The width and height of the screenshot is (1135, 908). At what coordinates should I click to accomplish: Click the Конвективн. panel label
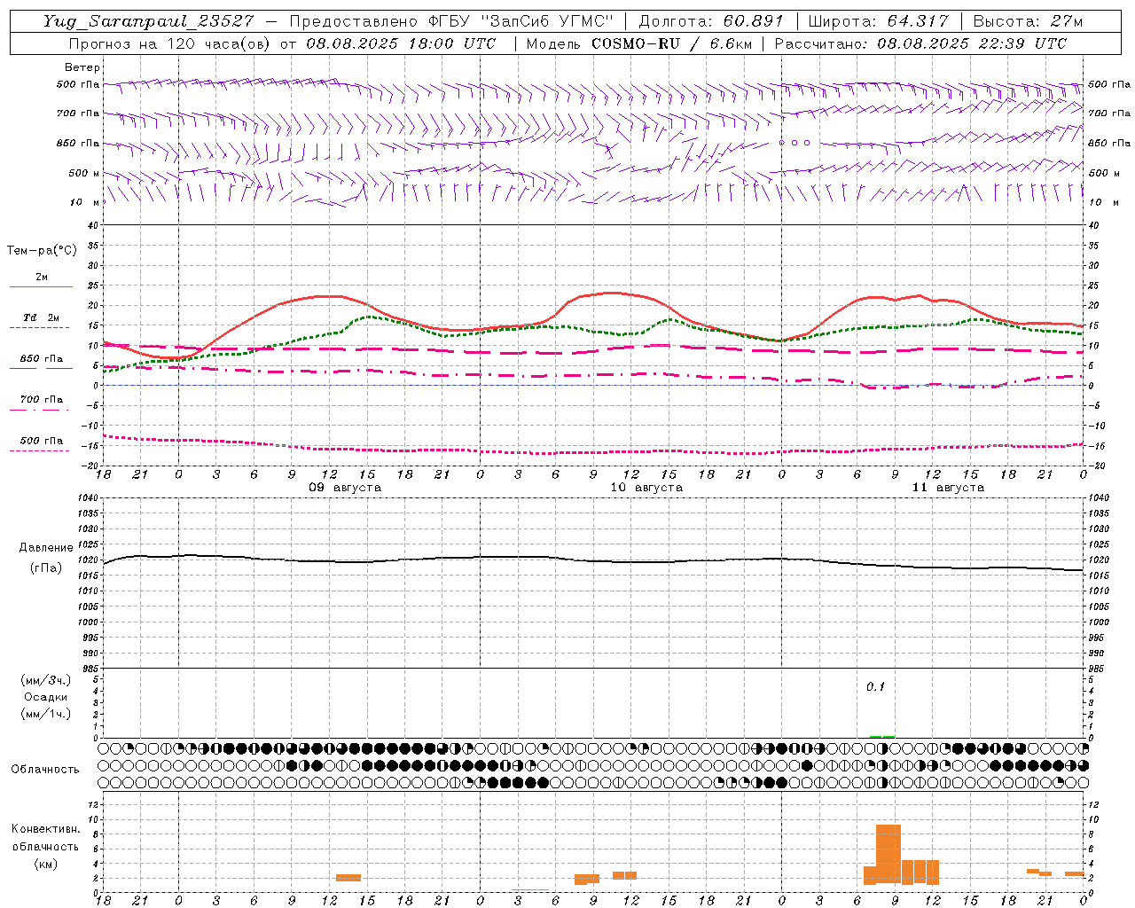[45, 829]
